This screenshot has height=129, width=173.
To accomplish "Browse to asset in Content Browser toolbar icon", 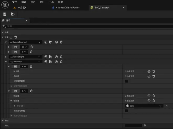I will 13,14.
